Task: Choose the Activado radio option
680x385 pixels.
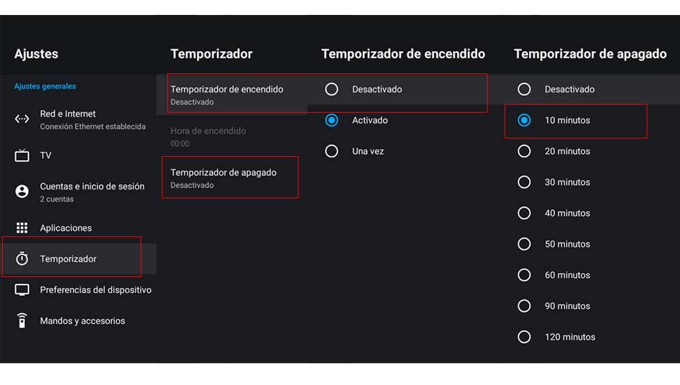Action: coord(332,120)
